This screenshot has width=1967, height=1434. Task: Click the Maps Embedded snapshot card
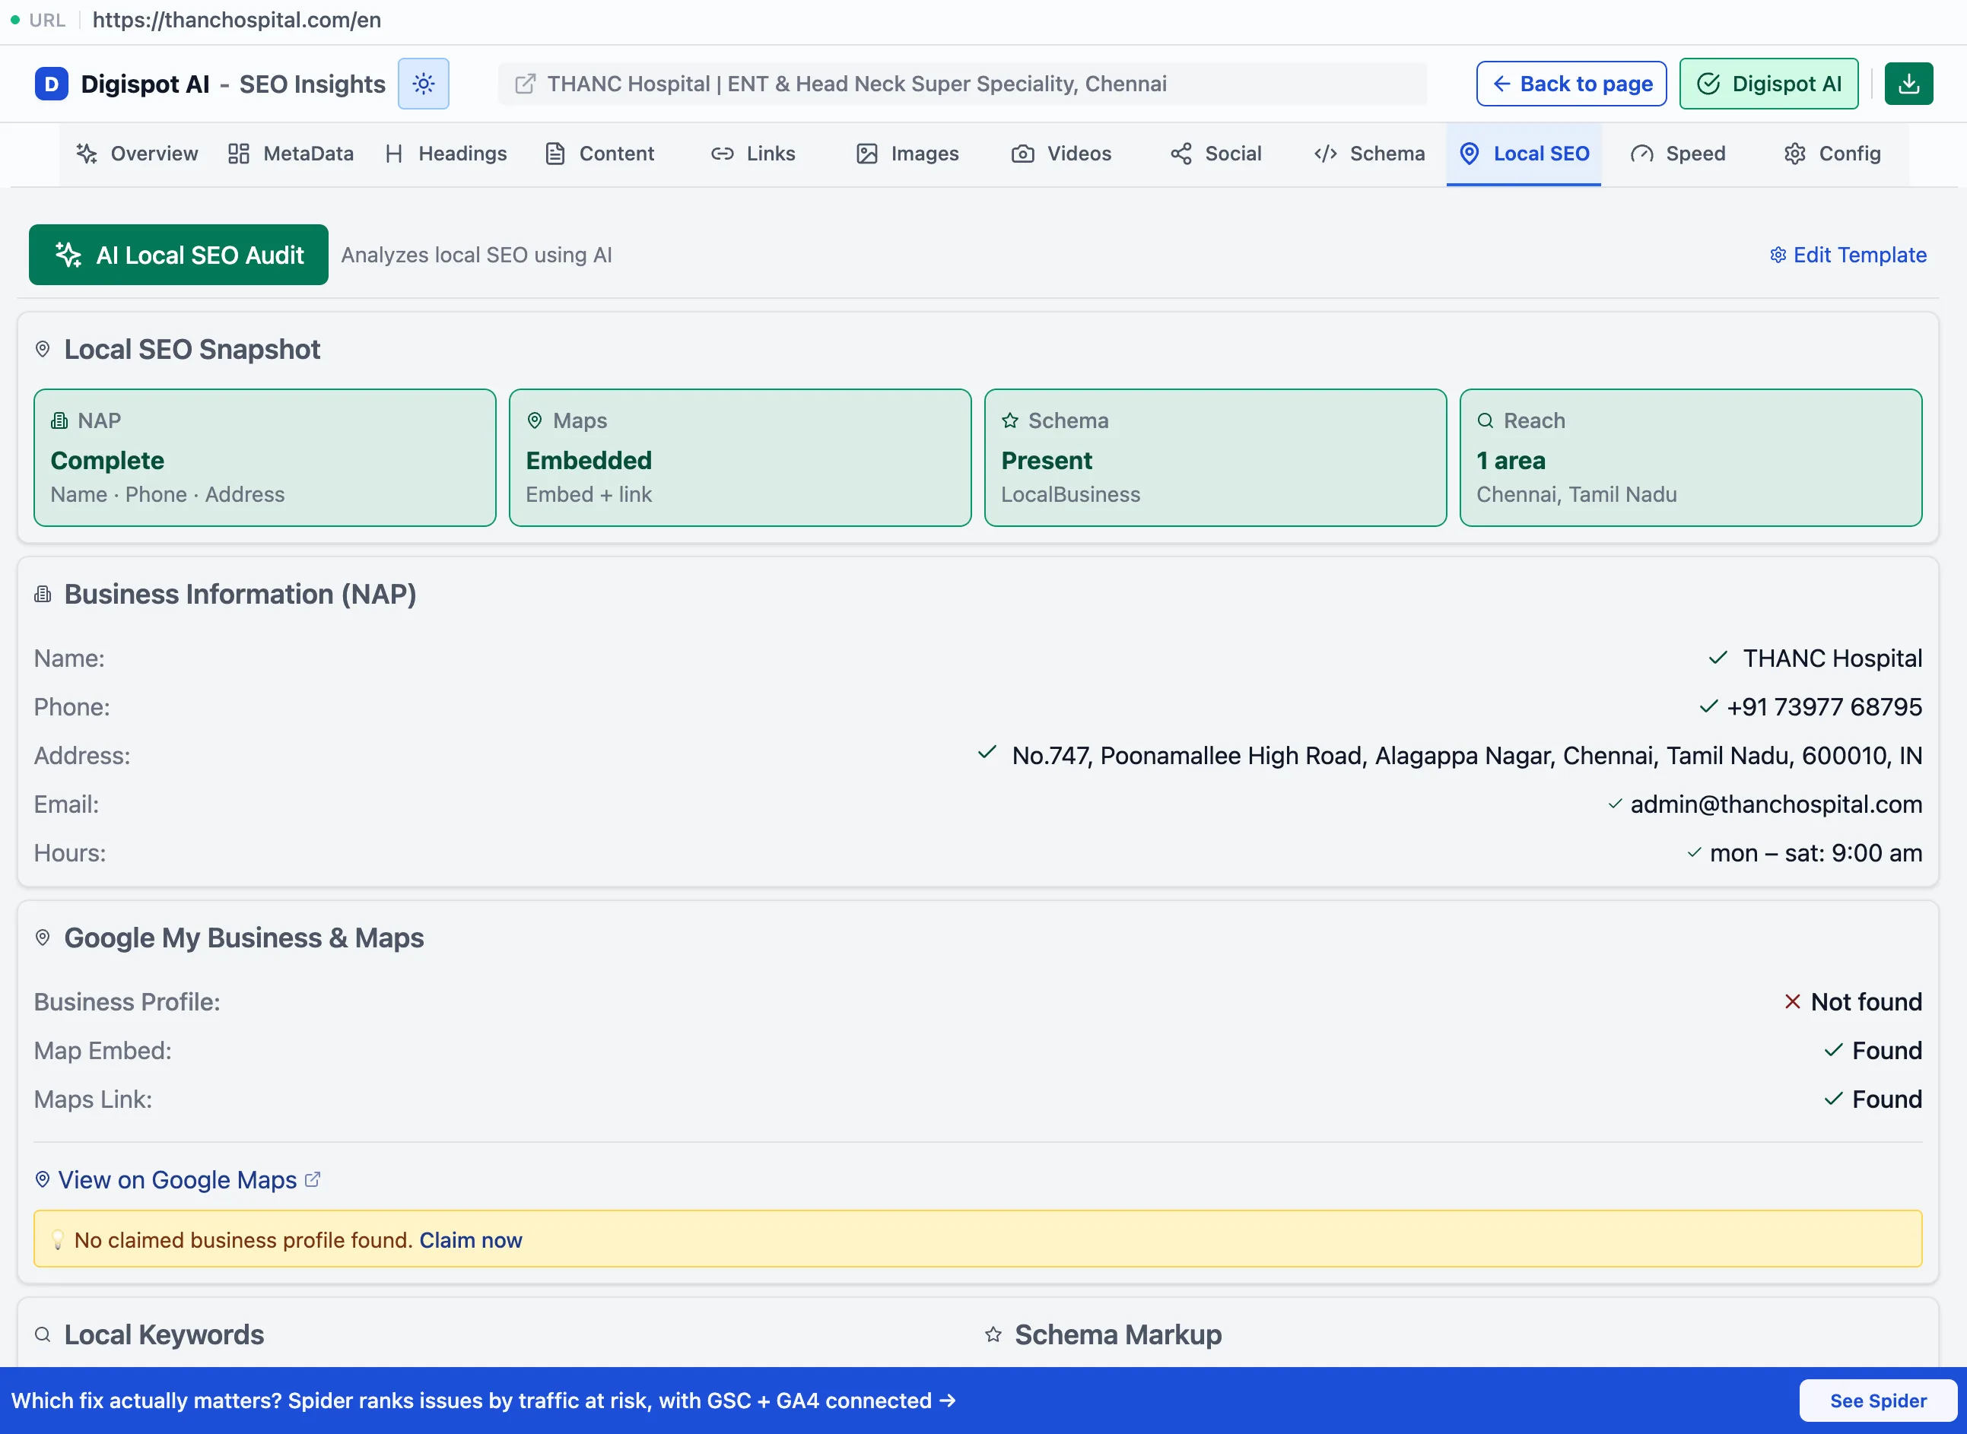[740, 458]
